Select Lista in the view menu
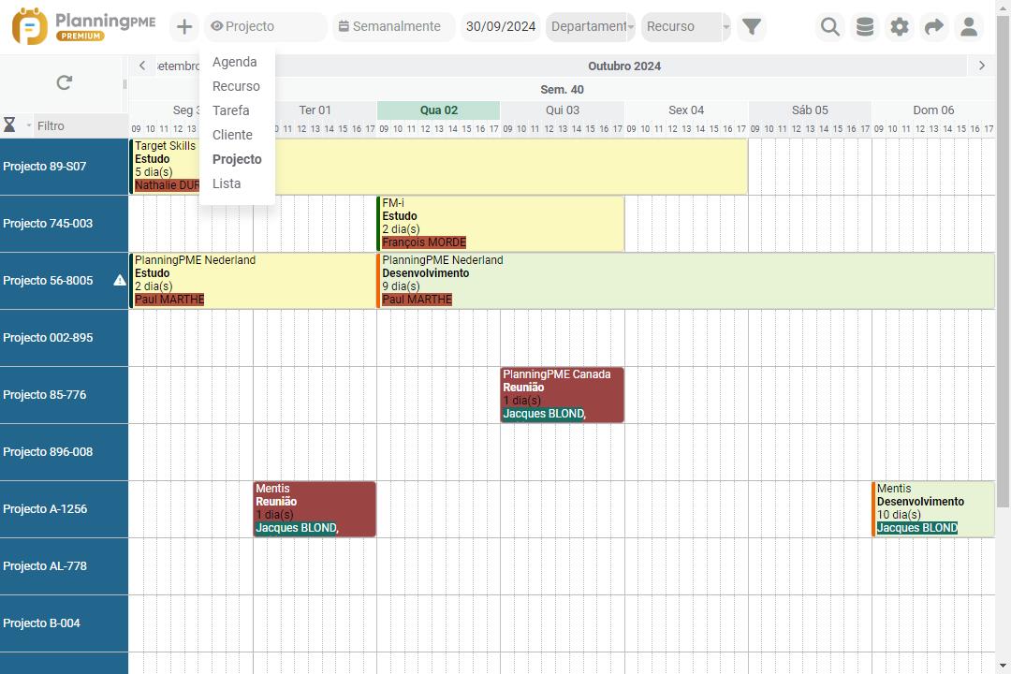The image size is (1011, 674). [227, 183]
